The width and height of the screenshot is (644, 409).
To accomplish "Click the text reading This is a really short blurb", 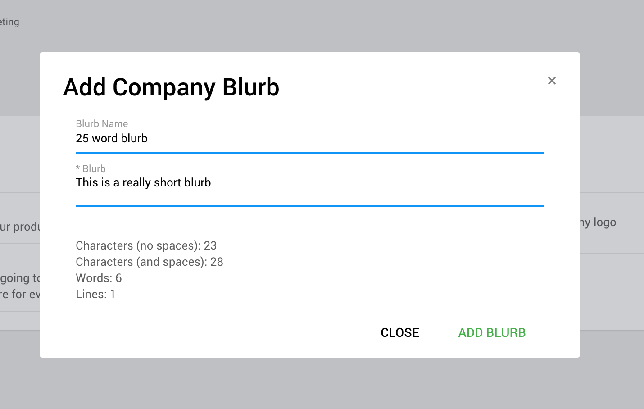I will [x=143, y=182].
